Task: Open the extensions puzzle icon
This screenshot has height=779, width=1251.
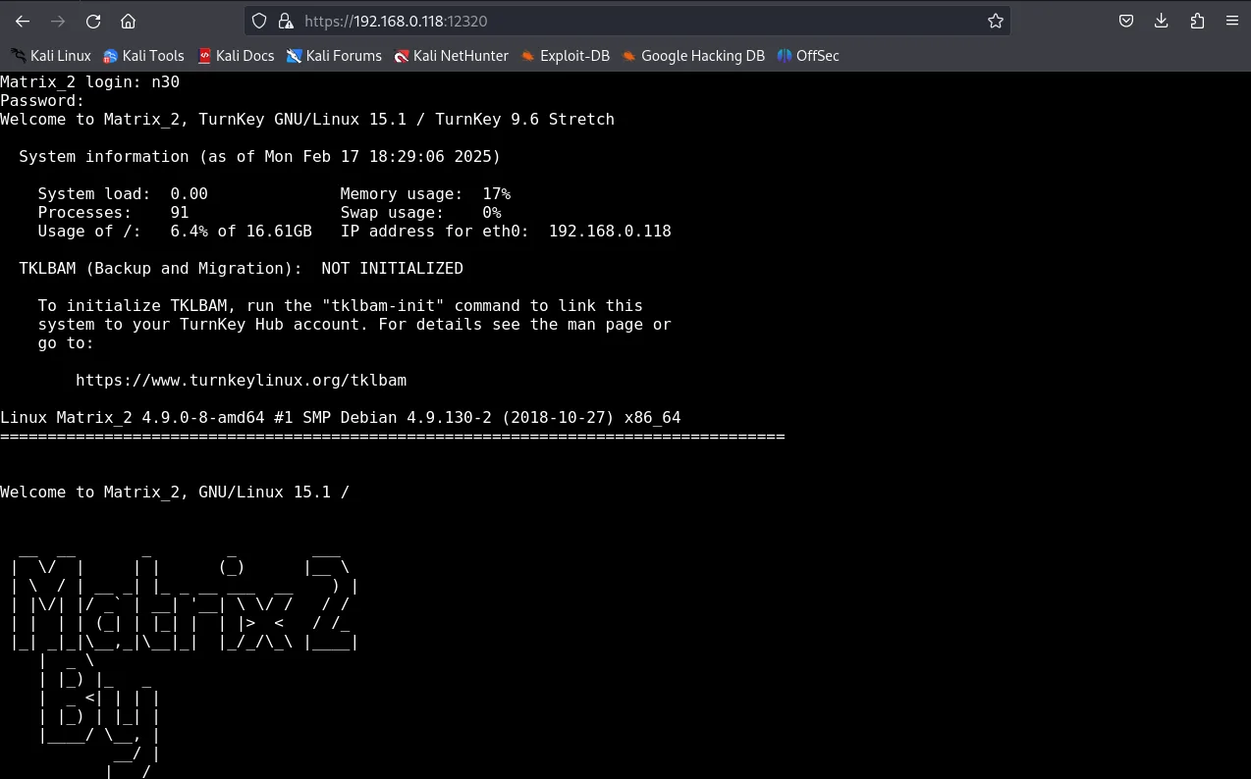Action: coord(1197,21)
